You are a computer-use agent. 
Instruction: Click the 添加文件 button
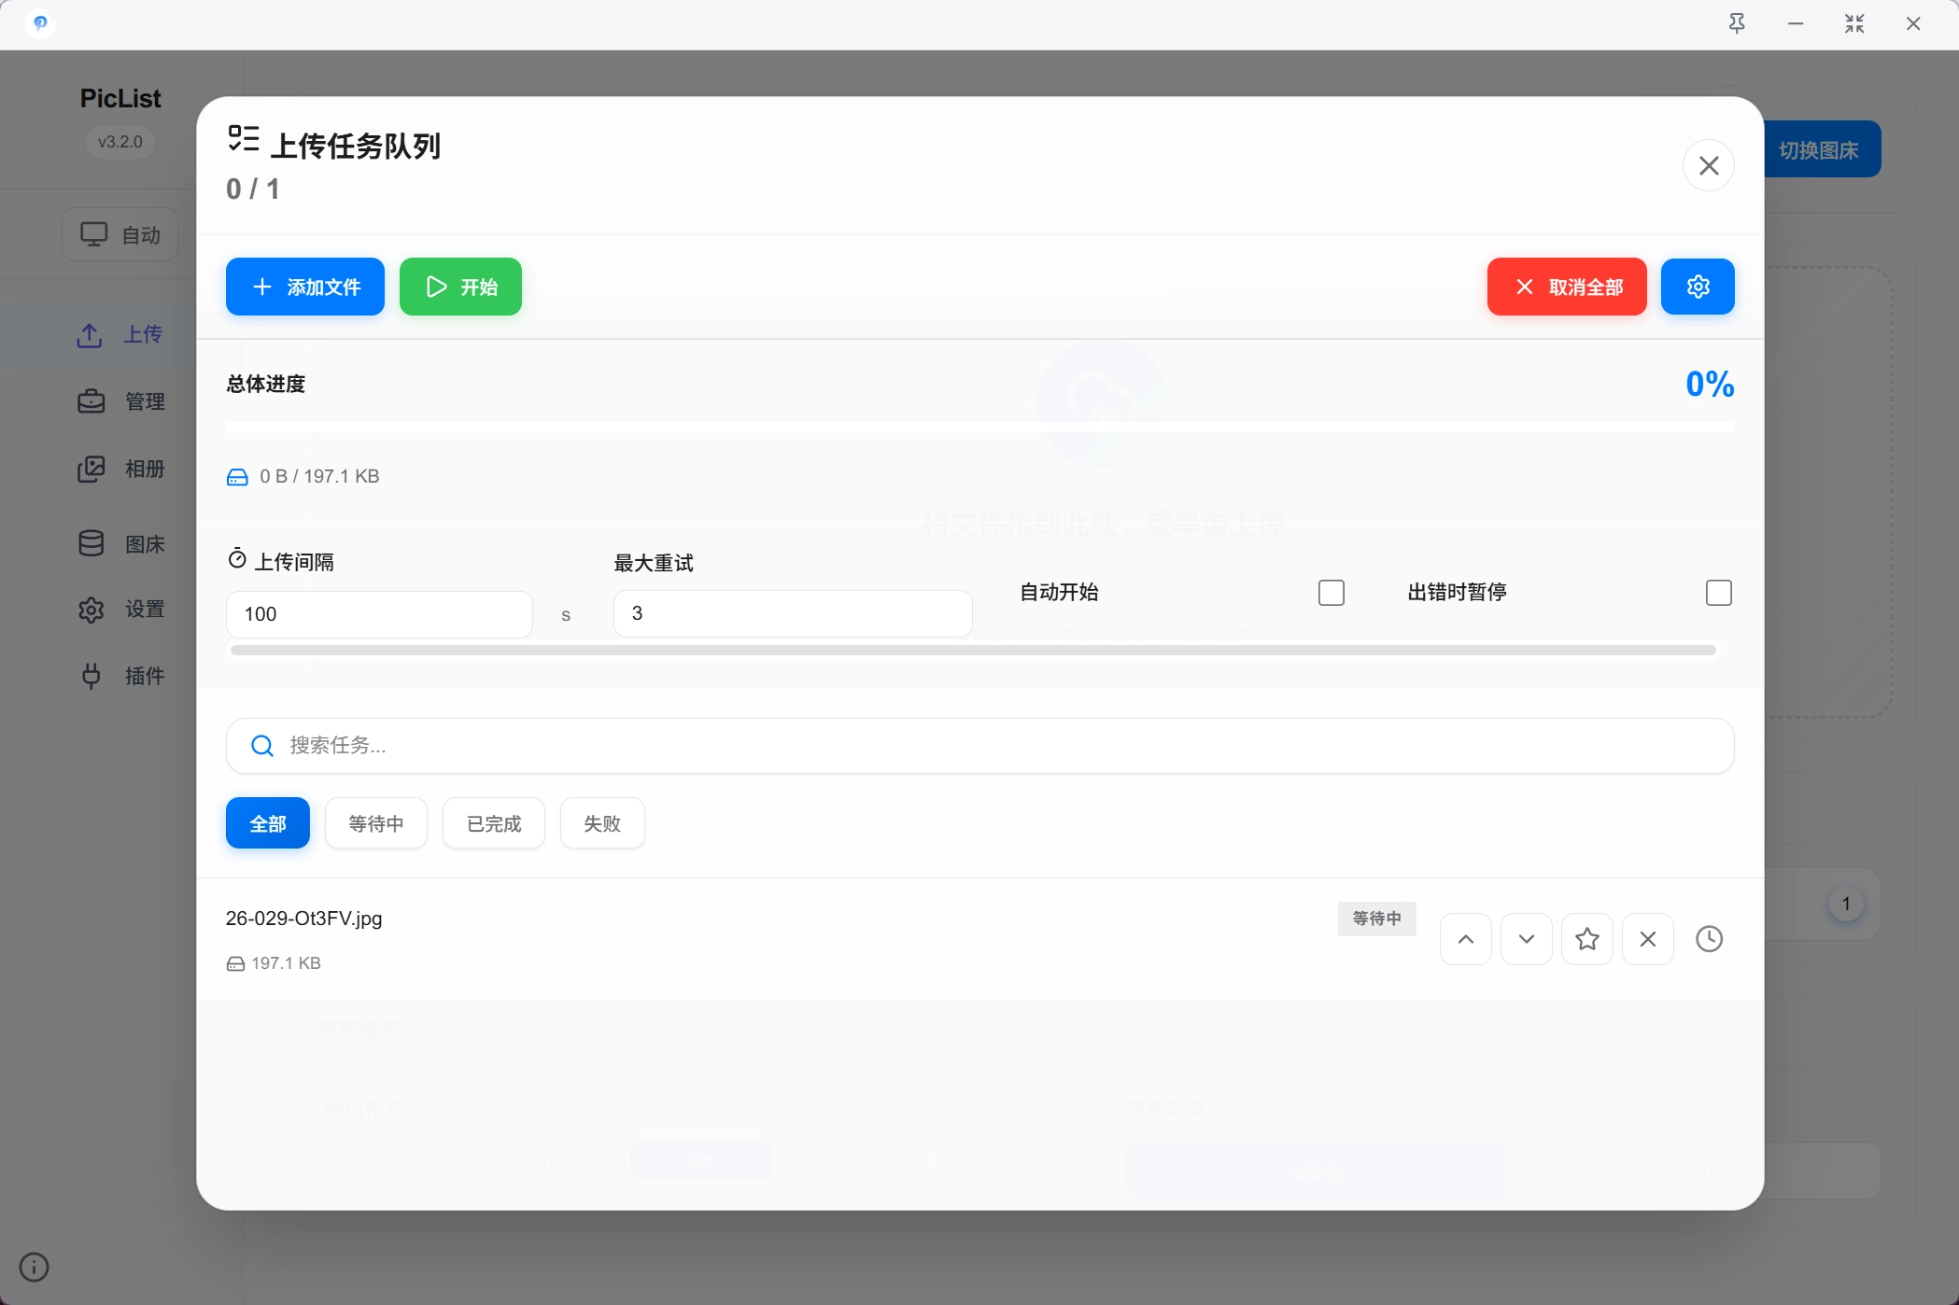coord(304,287)
